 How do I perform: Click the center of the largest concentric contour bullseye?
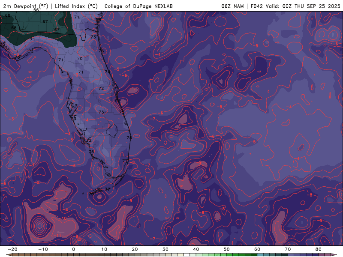coord(39,225)
